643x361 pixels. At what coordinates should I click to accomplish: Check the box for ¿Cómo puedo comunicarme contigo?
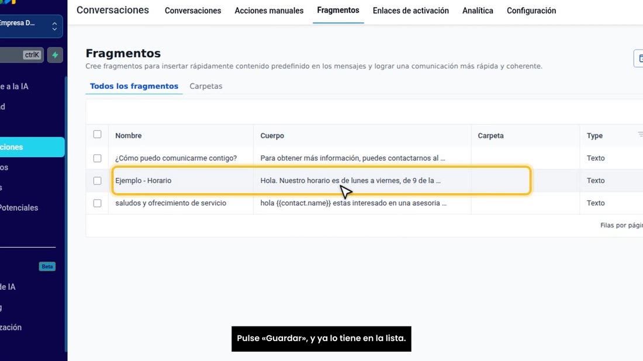[97, 158]
